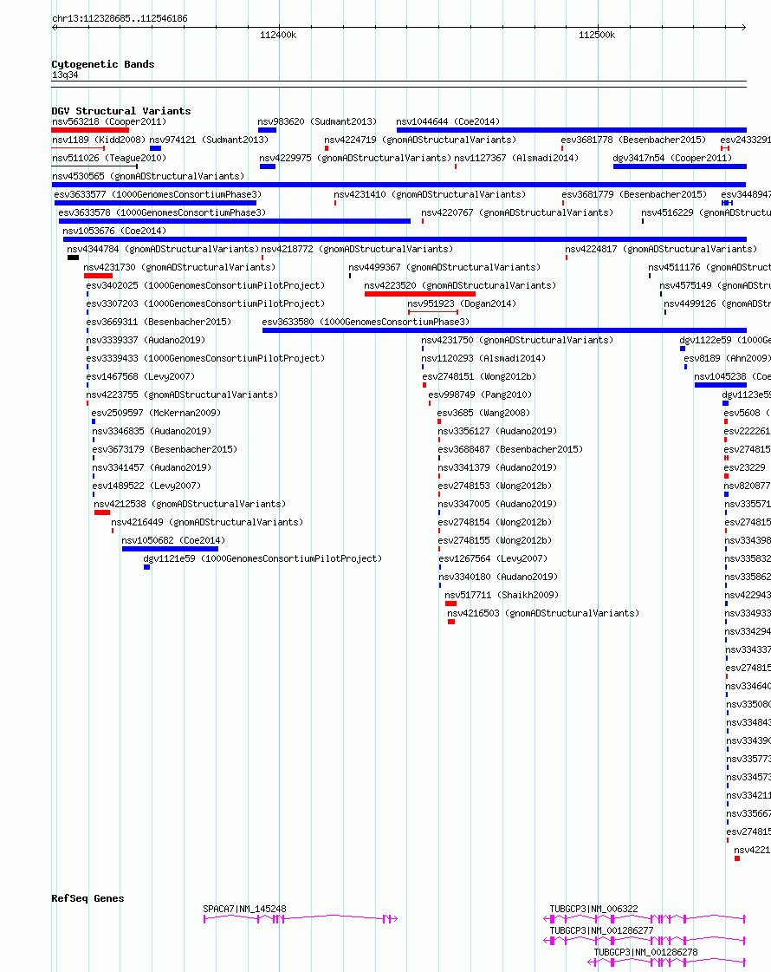The width and height of the screenshot is (771, 972).
Task: Click nsv4223755 gnomAD variant label
Action: point(182,395)
